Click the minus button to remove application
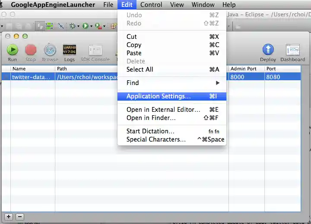 (20, 217)
